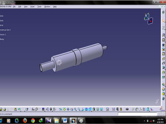The width and height of the screenshot is (166, 124).
Task: Open the Formula f(x) tool
Action: tap(33, 109)
